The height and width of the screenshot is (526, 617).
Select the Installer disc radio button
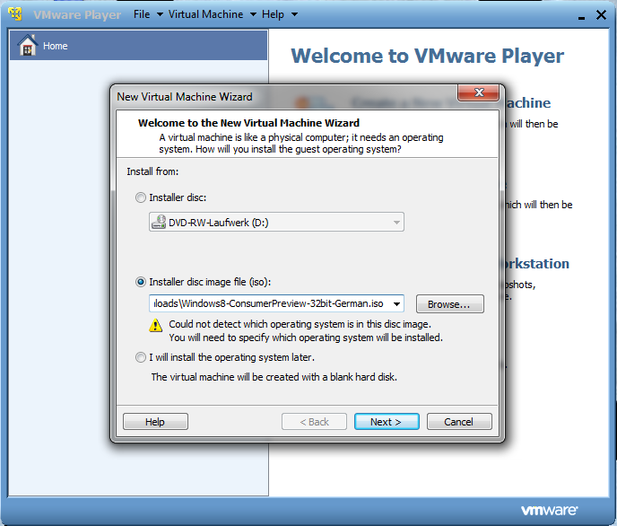click(140, 197)
